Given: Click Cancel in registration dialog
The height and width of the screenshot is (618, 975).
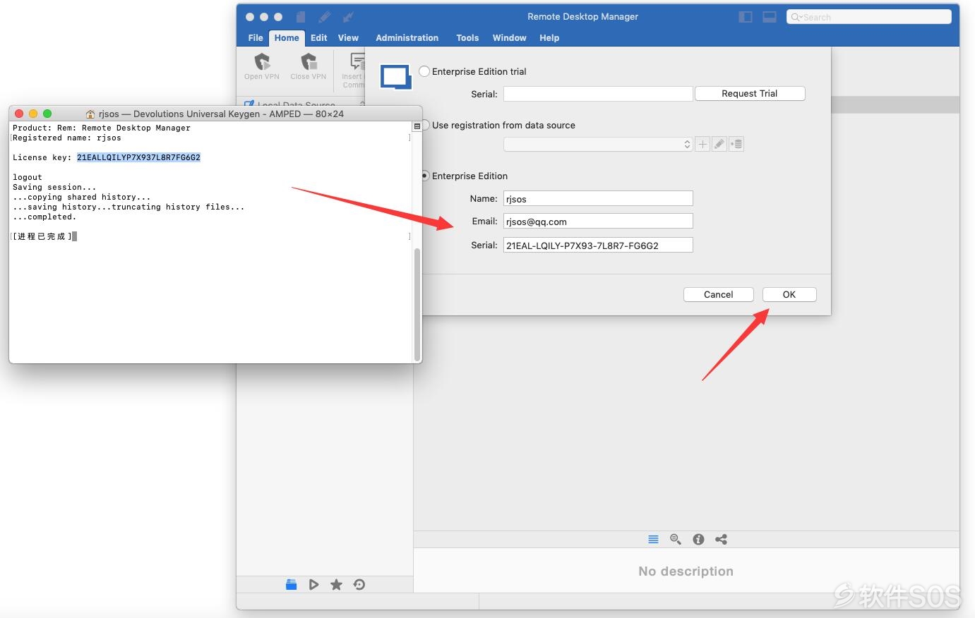Looking at the screenshot, I should tap(718, 294).
